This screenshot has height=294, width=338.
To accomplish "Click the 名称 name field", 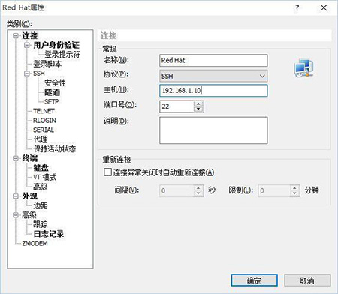I will click(x=213, y=60).
